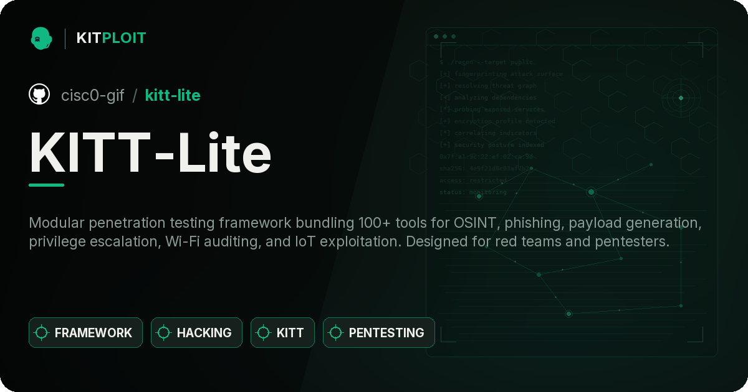Click the crosshair icon in FRAMEWORK tag
This screenshot has width=748, height=392.
(42, 333)
